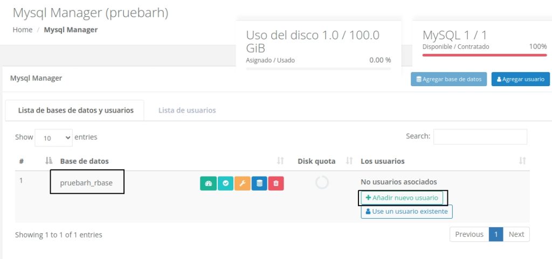Choose Use un usuario existente
The image size is (552, 259).
(406, 212)
